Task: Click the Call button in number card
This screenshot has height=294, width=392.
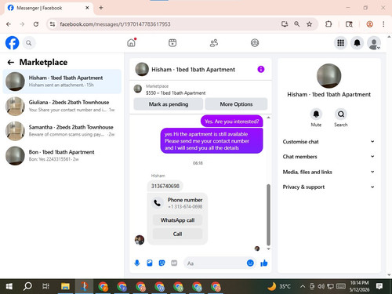Action: 177,234
